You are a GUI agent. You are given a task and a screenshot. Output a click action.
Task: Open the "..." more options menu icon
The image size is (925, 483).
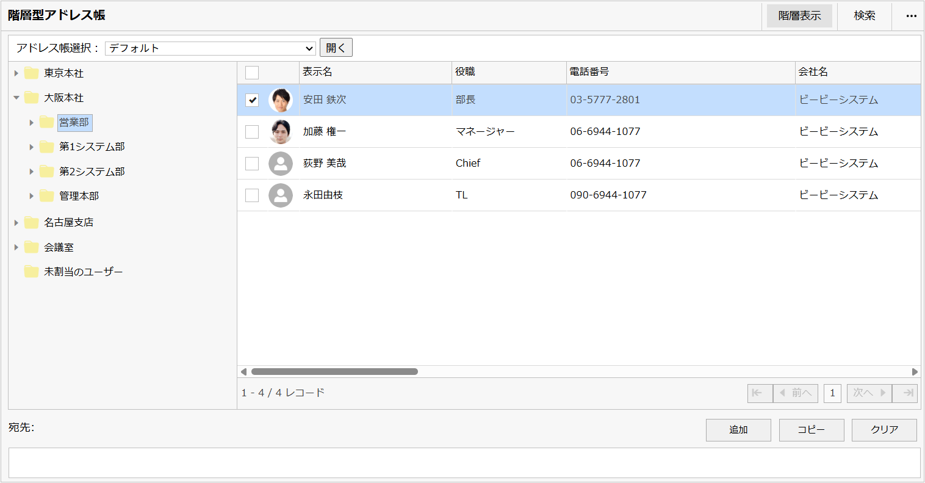pos(911,16)
